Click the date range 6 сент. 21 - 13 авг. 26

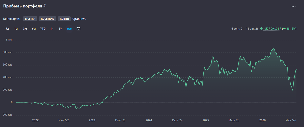(x=245, y=29)
